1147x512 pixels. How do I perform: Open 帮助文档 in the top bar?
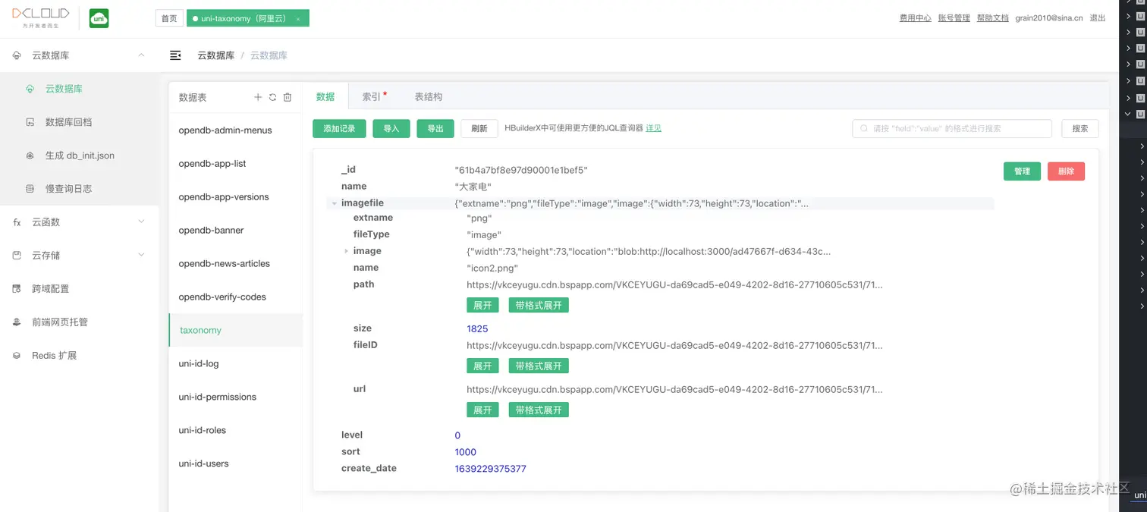992,18
